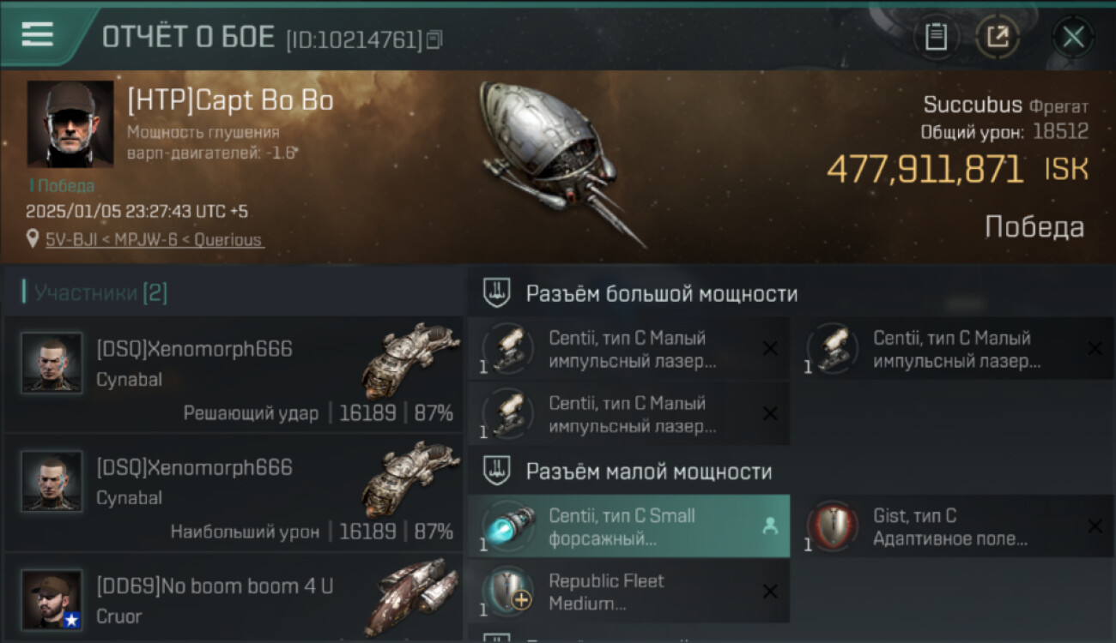Open the clipboard report icon
1116x643 pixels.
[x=936, y=37]
